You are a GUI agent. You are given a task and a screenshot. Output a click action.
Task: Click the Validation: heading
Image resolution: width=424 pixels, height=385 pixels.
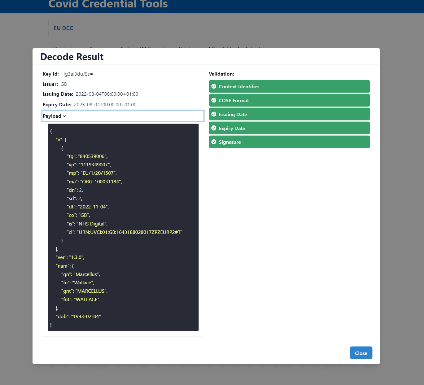pos(221,74)
